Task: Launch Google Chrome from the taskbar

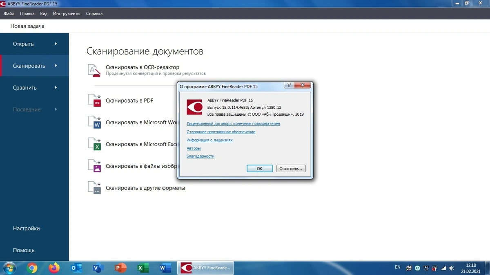Action: tap(32, 268)
